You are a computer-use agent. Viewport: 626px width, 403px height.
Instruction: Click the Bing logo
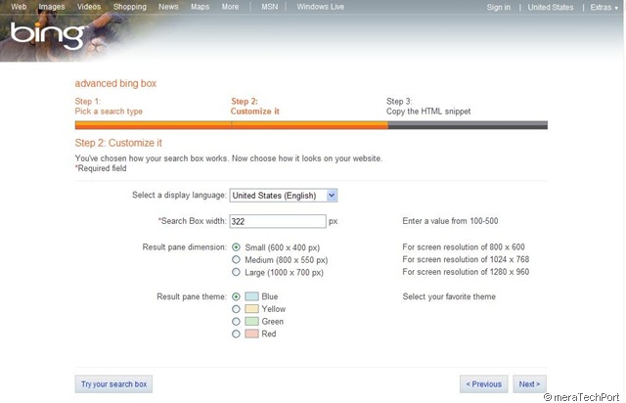(x=47, y=35)
